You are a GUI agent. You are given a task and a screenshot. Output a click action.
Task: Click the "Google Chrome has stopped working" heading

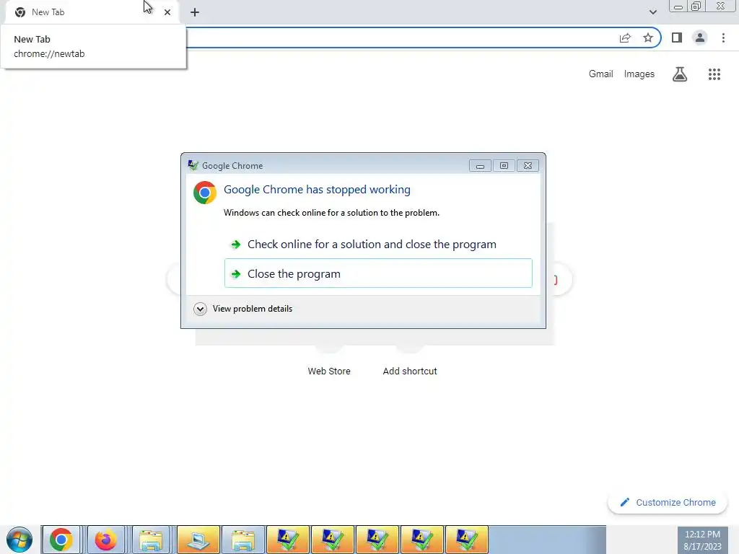(x=317, y=190)
